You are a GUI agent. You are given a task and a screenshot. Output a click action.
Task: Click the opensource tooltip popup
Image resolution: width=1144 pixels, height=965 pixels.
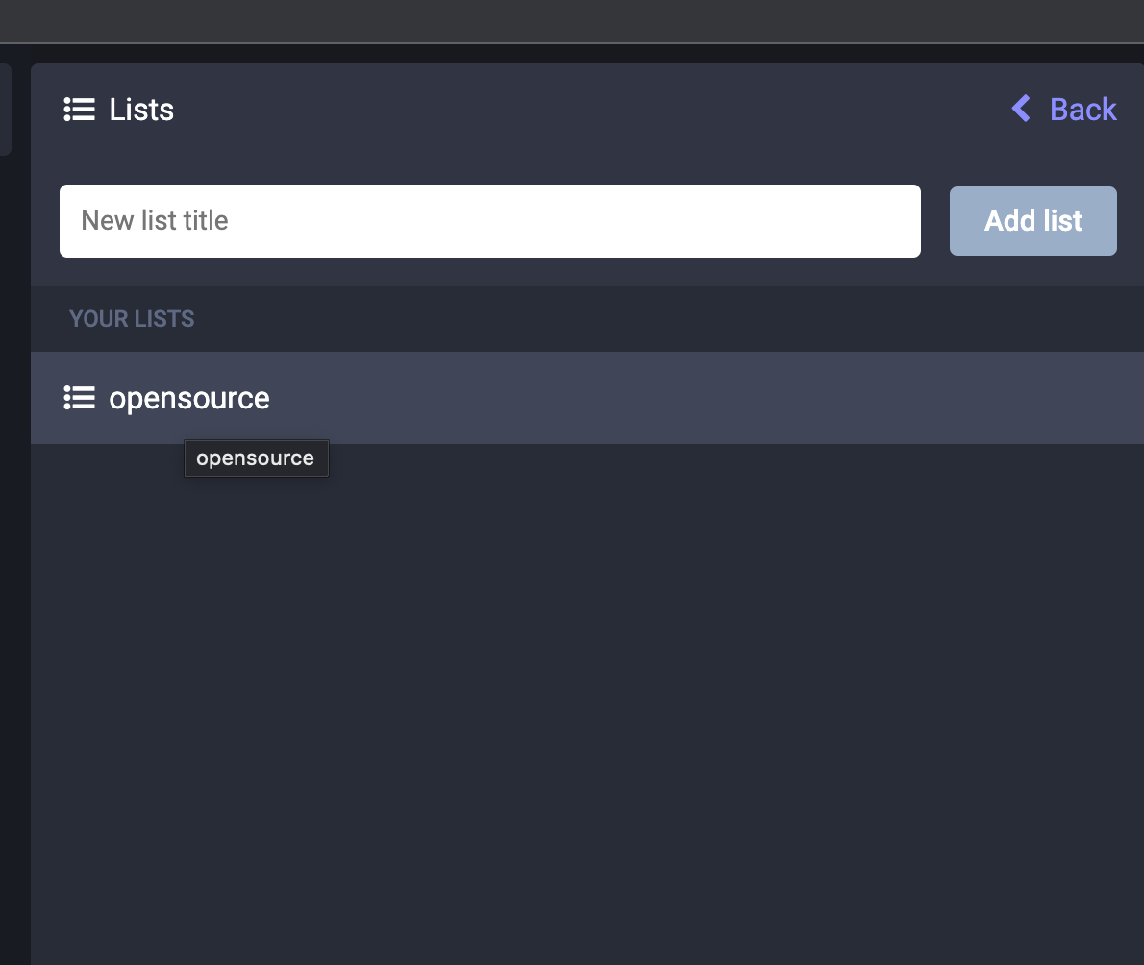coord(256,458)
